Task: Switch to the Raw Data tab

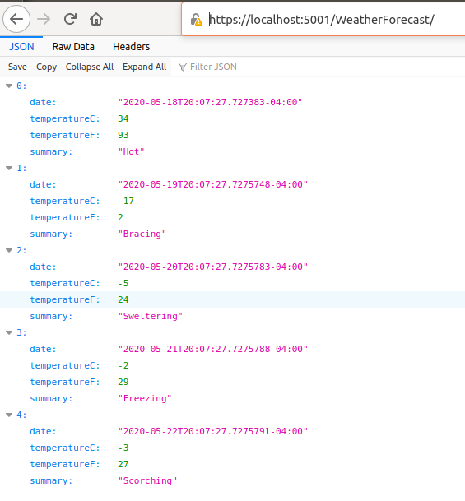Action: (73, 47)
